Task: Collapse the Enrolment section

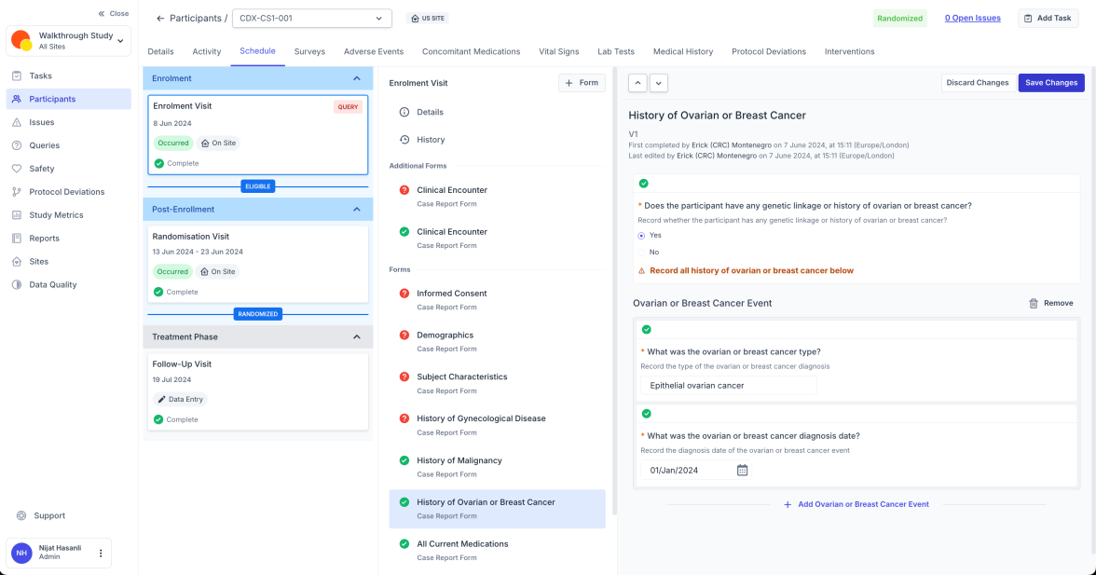Action: [x=356, y=79]
